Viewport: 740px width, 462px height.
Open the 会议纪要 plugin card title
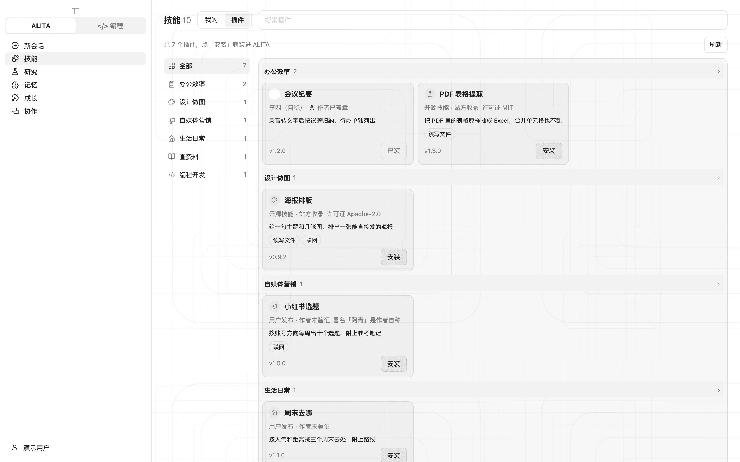pos(298,94)
